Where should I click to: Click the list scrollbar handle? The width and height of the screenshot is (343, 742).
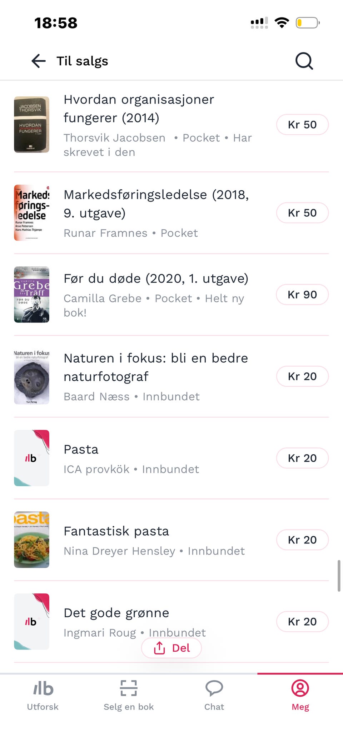(339, 576)
